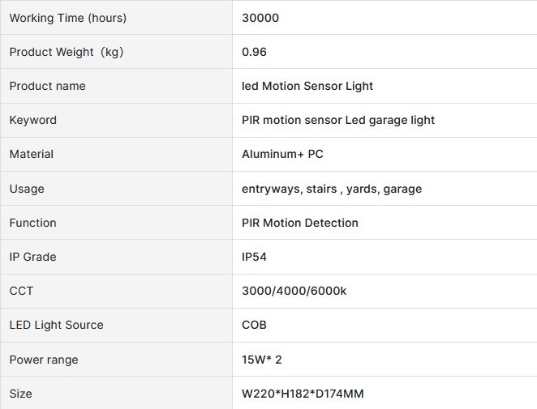537x409 pixels.
Task: Select "led Motion Sensor Light" text
Action: pyautogui.click(x=307, y=86)
